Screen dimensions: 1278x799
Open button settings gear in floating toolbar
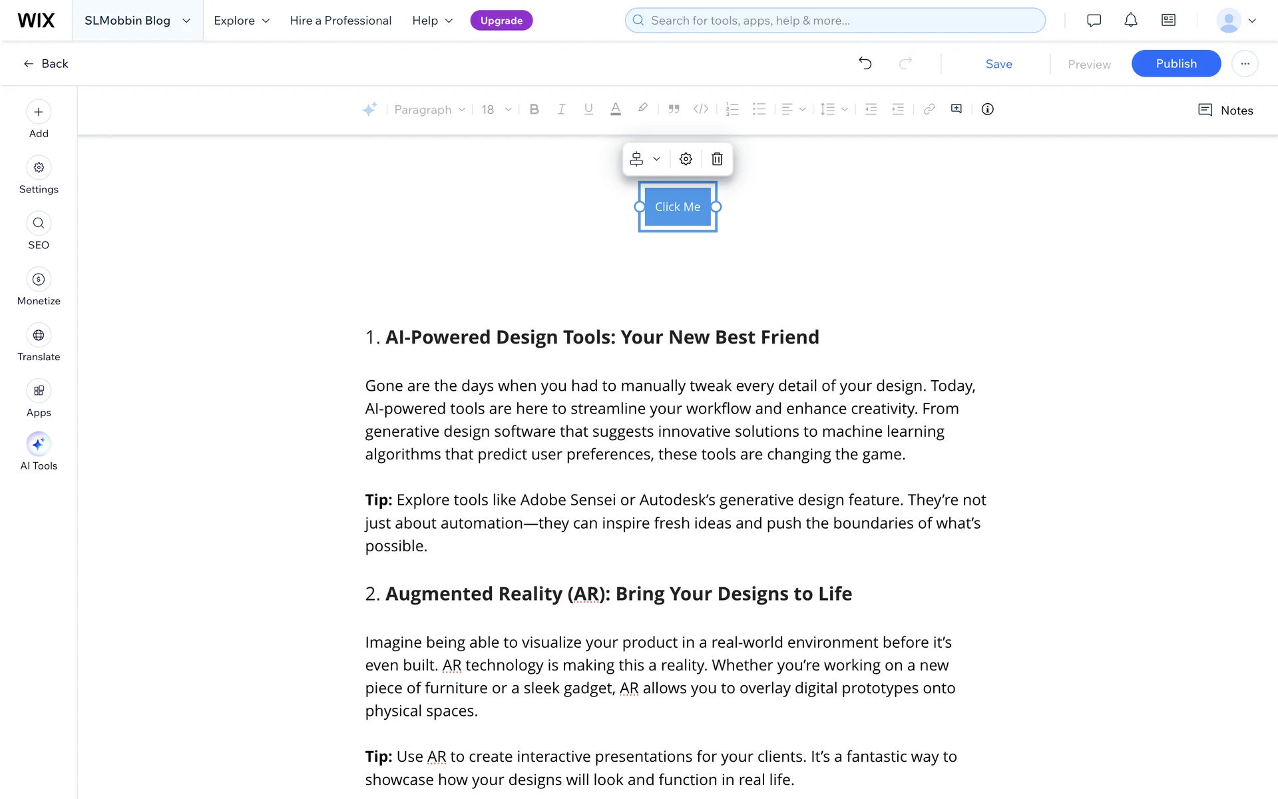[686, 159]
